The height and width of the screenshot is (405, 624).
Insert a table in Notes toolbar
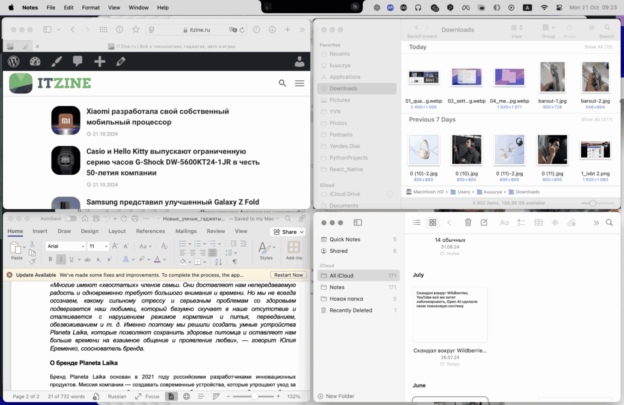(539, 223)
